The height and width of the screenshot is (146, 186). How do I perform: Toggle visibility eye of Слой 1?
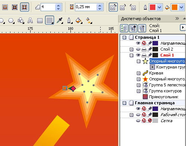[x=138, y=55]
